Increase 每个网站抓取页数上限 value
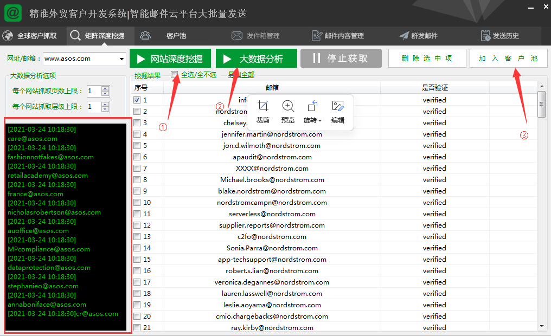 tap(105, 88)
